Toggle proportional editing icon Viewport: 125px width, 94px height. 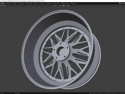68,6
